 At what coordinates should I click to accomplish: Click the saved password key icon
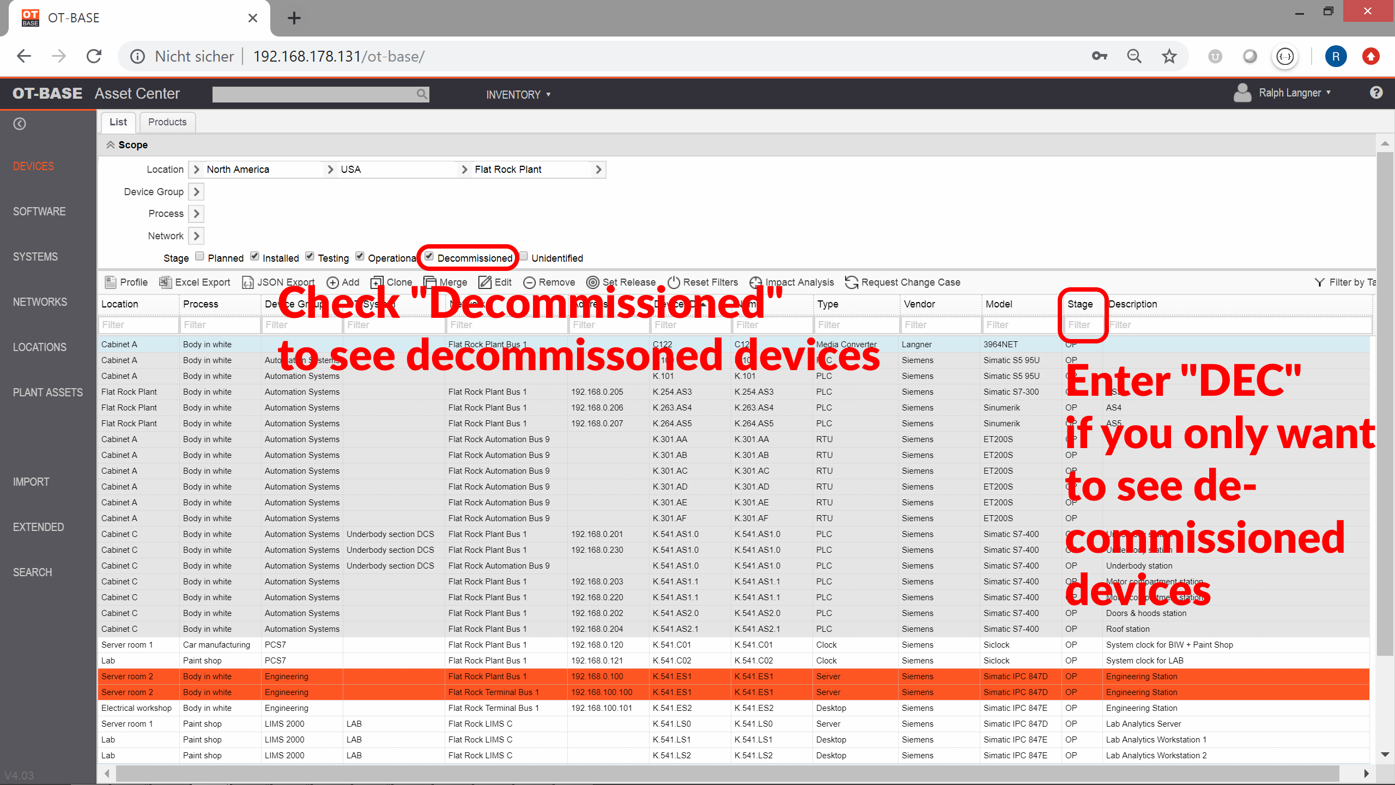(x=1100, y=56)
